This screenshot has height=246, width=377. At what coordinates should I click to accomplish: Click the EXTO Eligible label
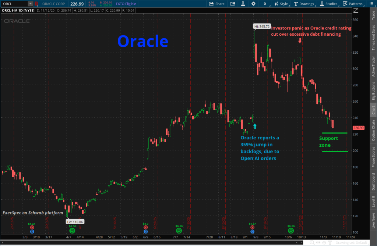coord(126,4)
